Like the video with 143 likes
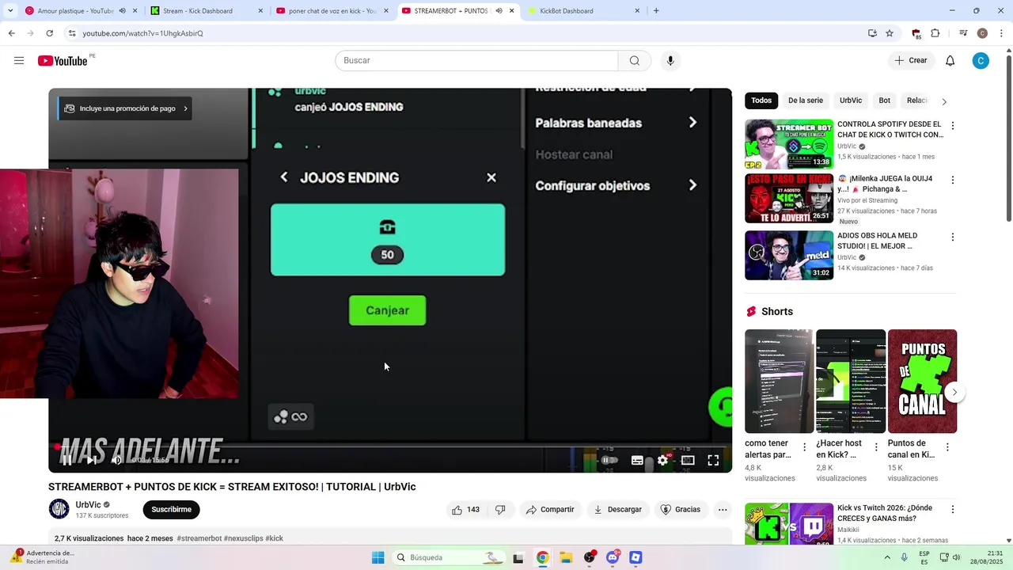The image size is (1013, 570). pyautogui.click(x=465, y=510)
